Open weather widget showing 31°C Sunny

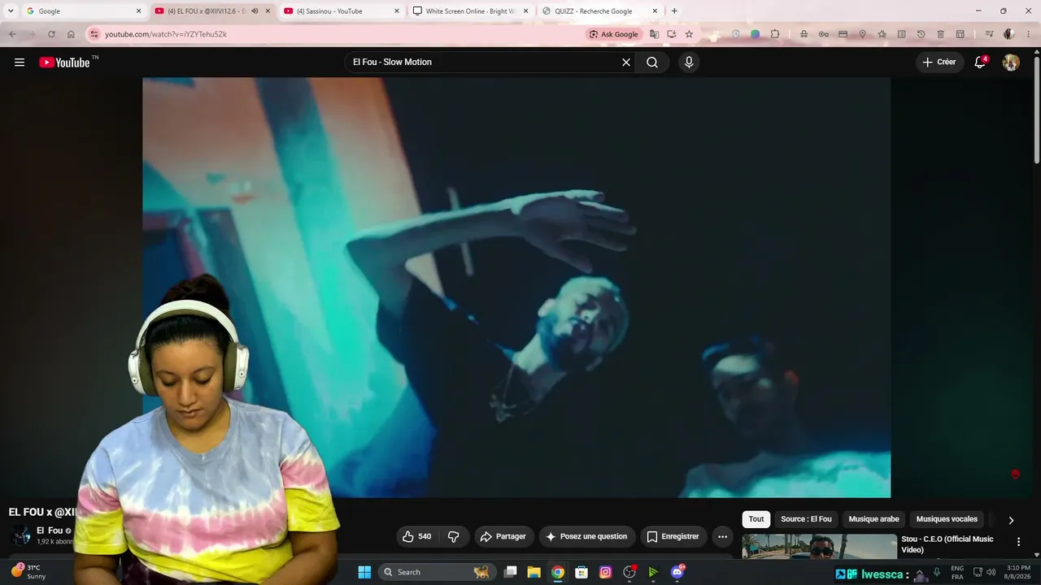click(28, 572)
